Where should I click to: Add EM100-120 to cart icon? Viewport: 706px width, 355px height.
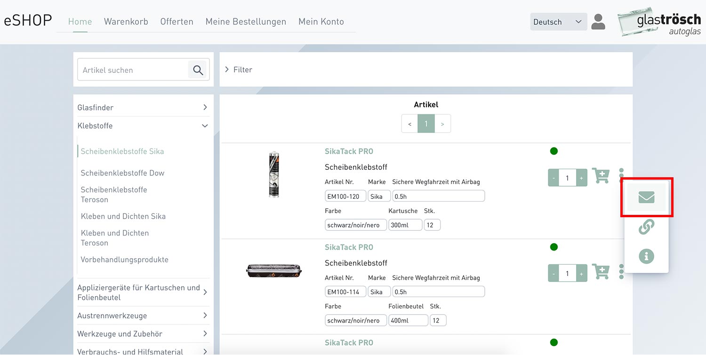[601, 176]
